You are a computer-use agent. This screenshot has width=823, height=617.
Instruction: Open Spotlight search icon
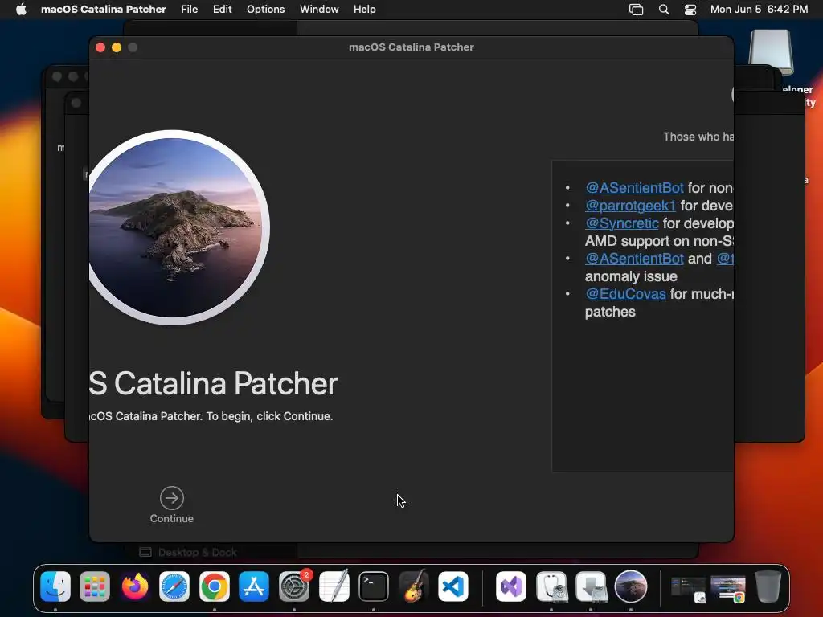[664, 10]
